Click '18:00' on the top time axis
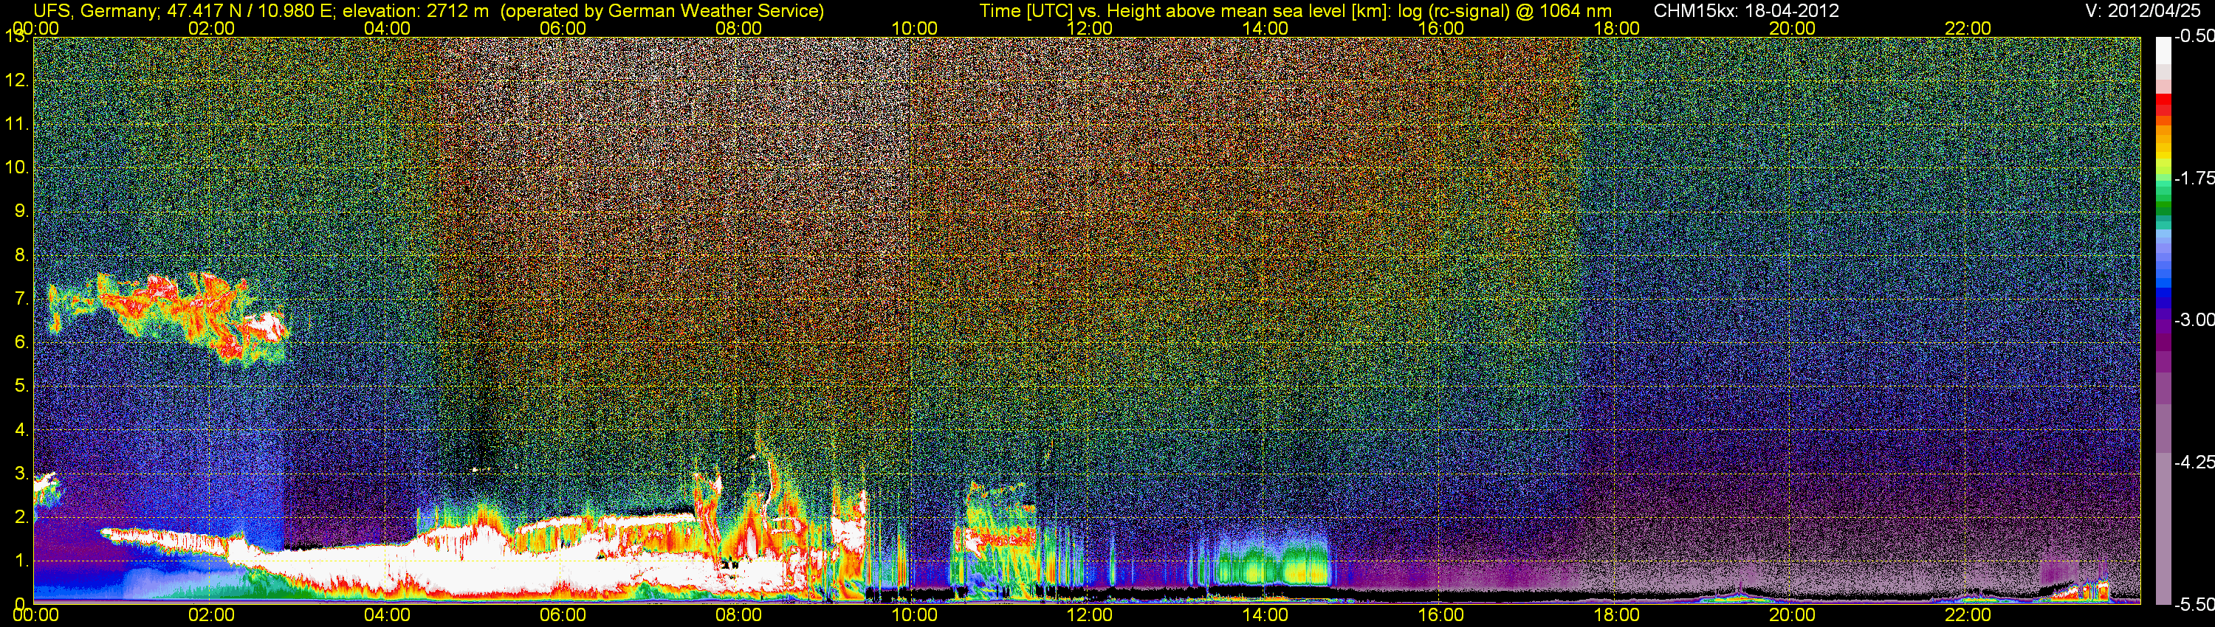 pyautogui.click(x=1616, y=28)
